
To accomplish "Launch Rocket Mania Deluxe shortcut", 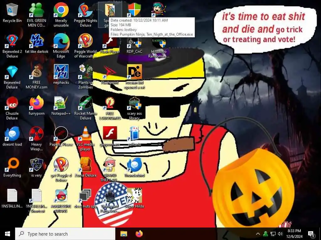I will 86,108.
